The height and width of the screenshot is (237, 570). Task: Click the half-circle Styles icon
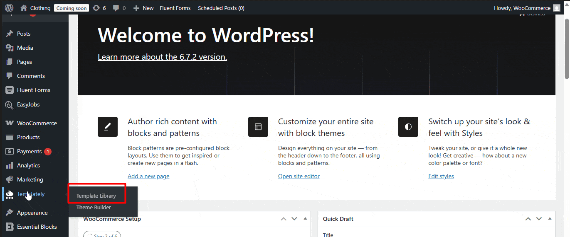point(408,127)
